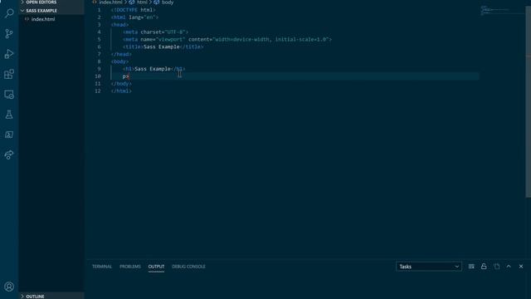
Task: Open the Tasks output channel dropdown
Action: [429, 267]
